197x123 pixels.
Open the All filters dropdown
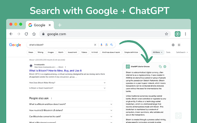tap(158, 52)
